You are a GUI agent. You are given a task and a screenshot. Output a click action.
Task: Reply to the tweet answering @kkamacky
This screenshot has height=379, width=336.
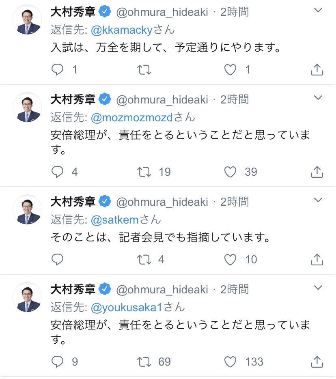[x=58, y=70]
